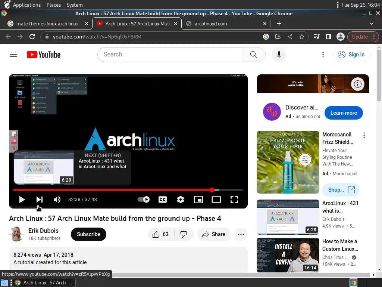Open the Erik Dubois channel name link
This screenshot has height=287, width=382.
pyautogui.click(x=43, y=231)
